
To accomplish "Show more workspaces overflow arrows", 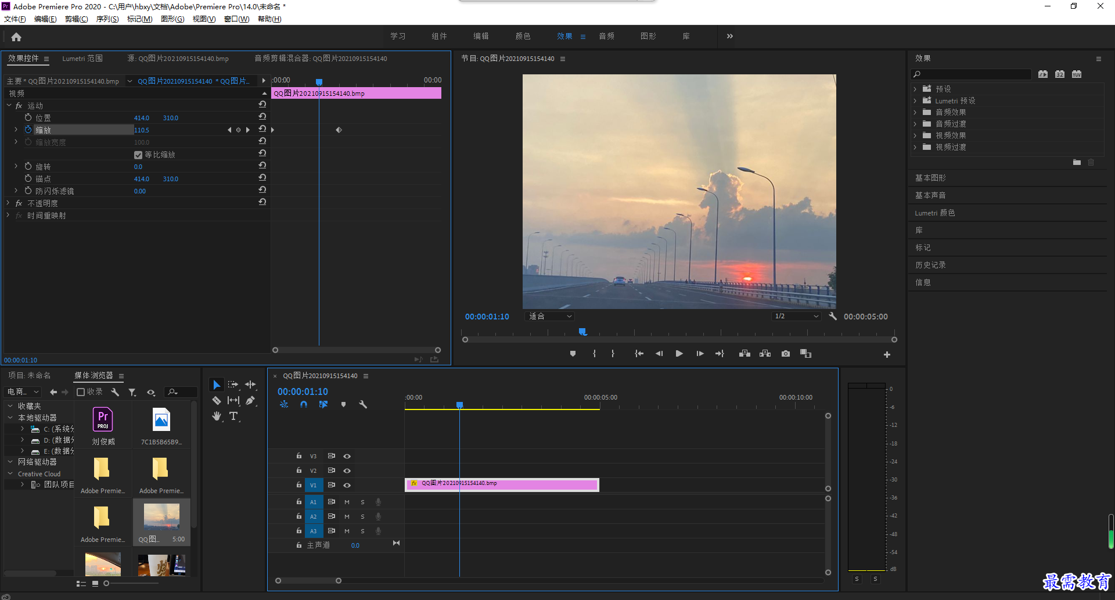I will 730,36.
